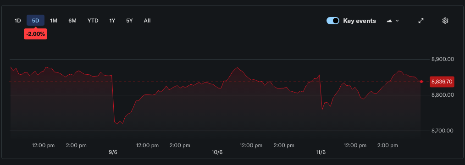Click the Key events label text
The height and width of the screenshot is (165, 465).
coord(360,21)
